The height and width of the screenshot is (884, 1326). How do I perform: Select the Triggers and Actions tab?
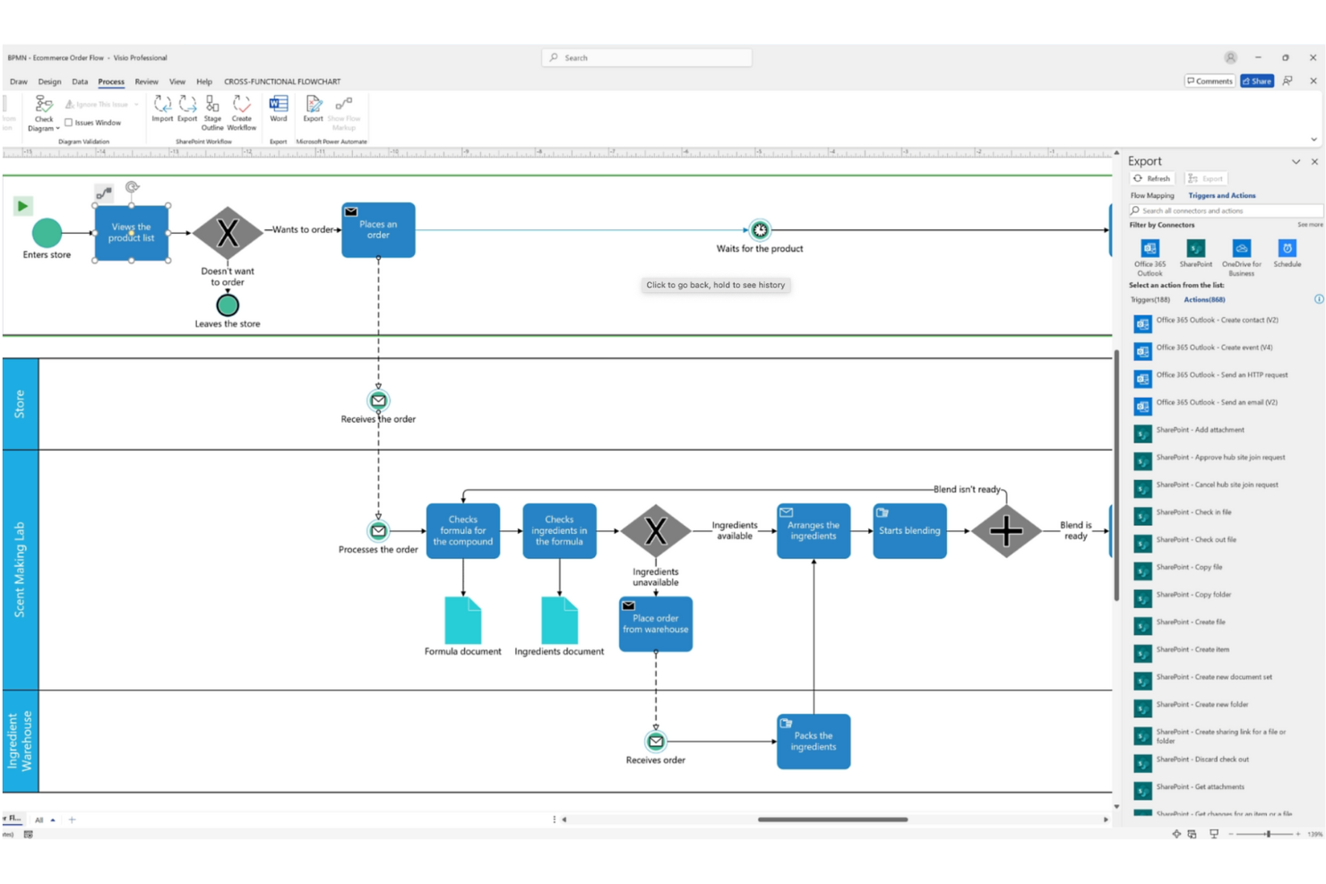click(x=1221, y=195)
